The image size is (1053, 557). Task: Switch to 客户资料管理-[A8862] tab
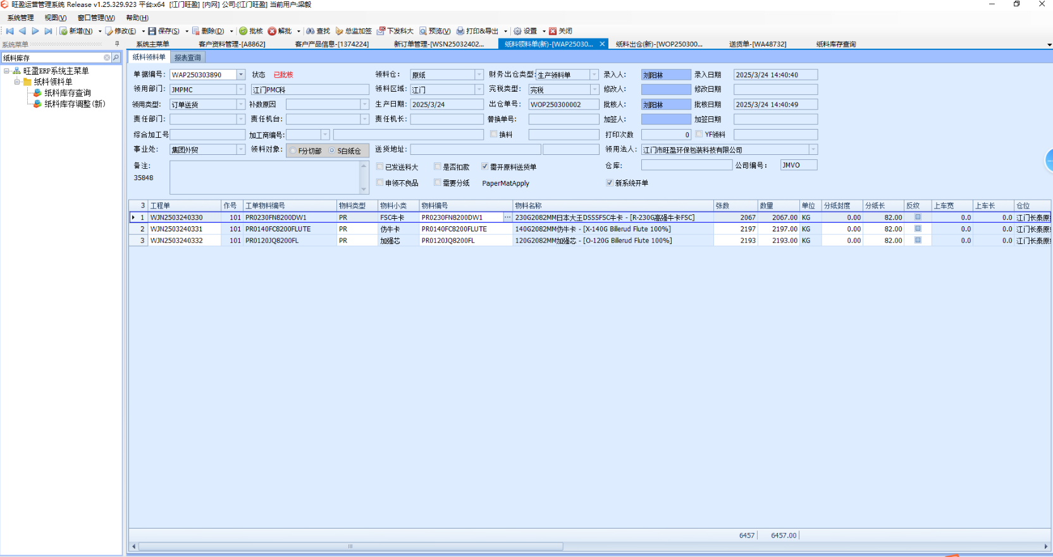[232, 44]
